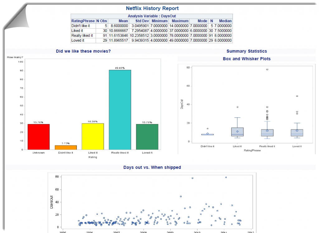Click the Netflix History Report title
Screen dimensions: 319x233
pyautogui.click(x=152, y=8)
